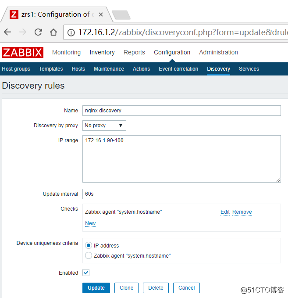Viewport: 288px width, 298px height.
Task: Click the Update button
Action: [96, 288]
